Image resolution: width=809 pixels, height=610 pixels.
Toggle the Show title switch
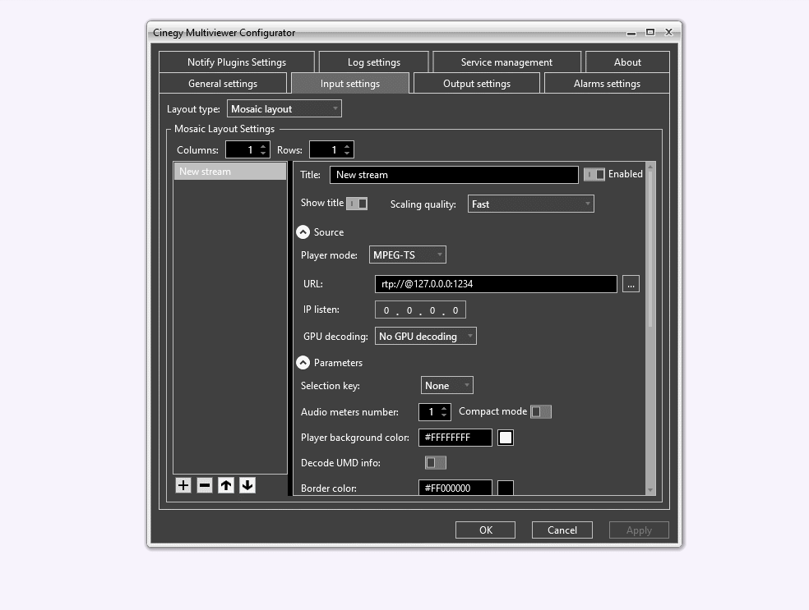(357, 204)
